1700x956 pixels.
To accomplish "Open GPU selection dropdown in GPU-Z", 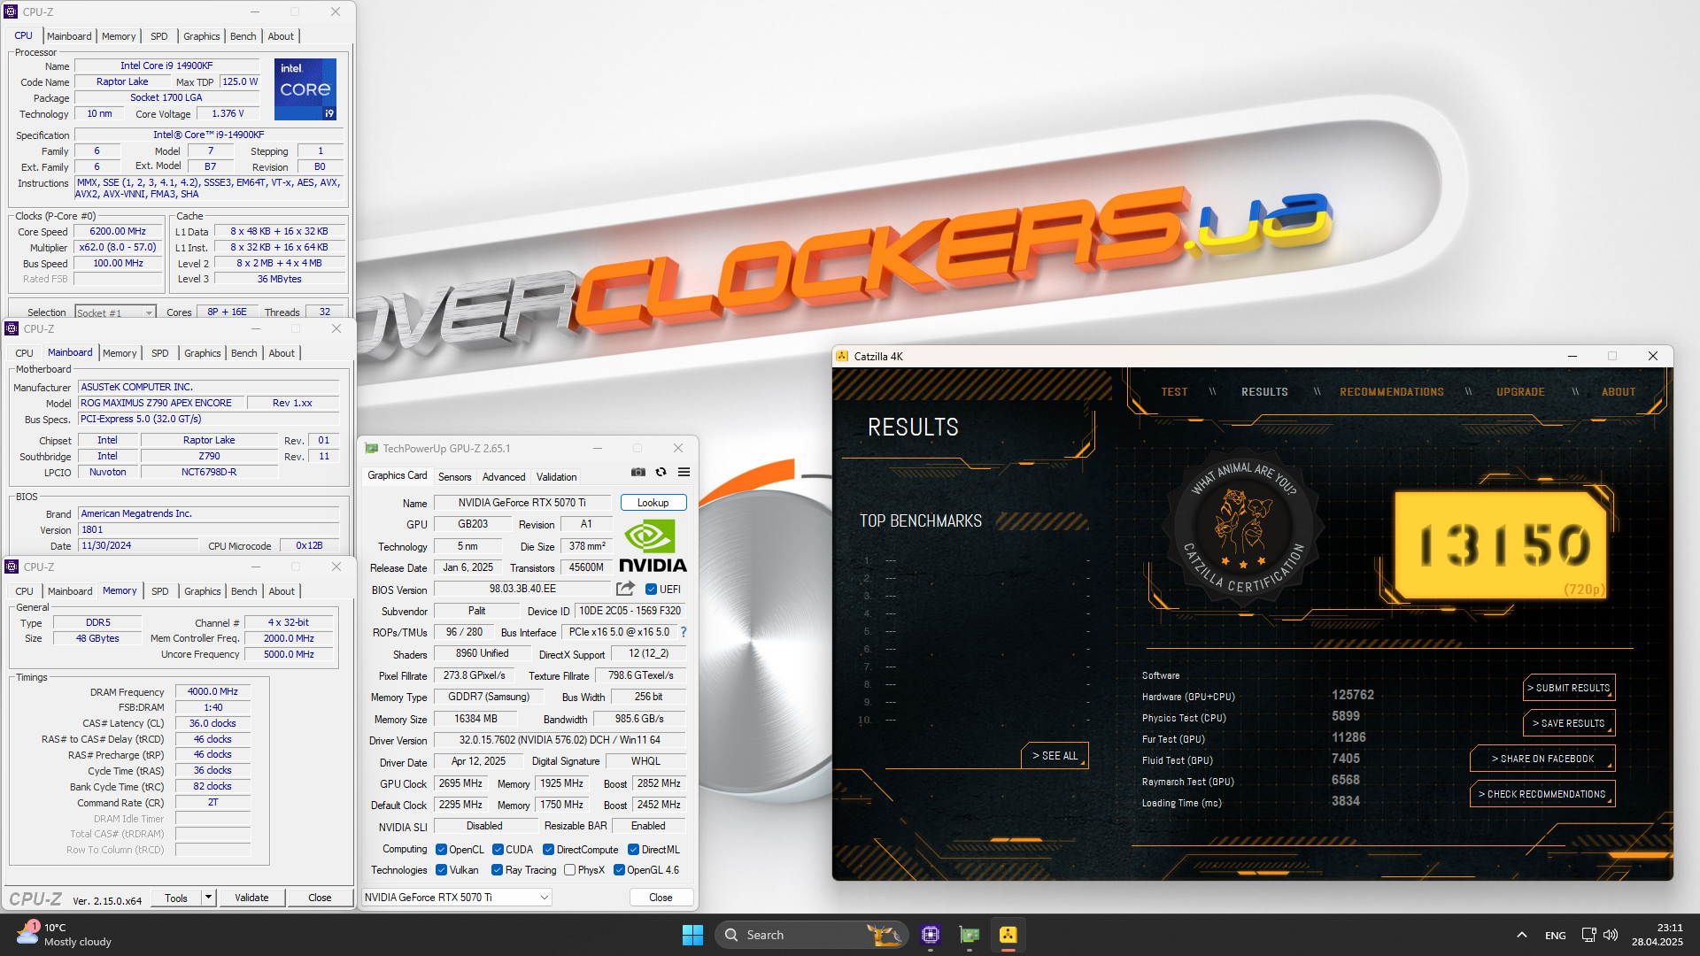I will click(457, 898).
